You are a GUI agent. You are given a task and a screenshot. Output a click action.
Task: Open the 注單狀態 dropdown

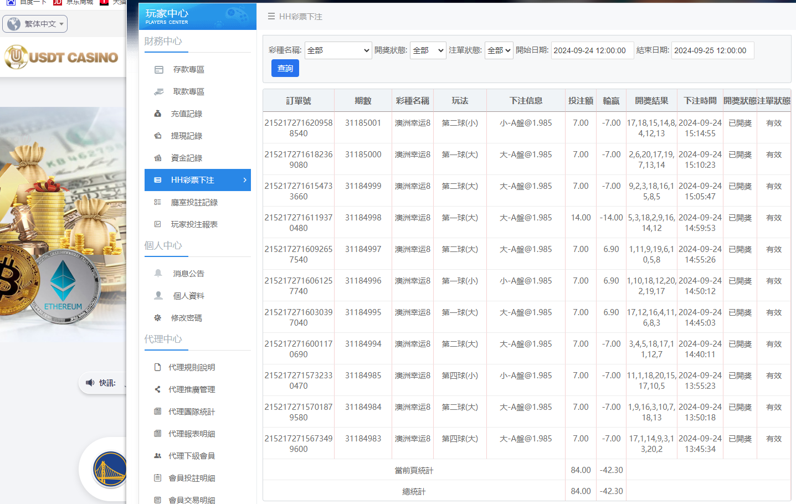pos(499,50)
